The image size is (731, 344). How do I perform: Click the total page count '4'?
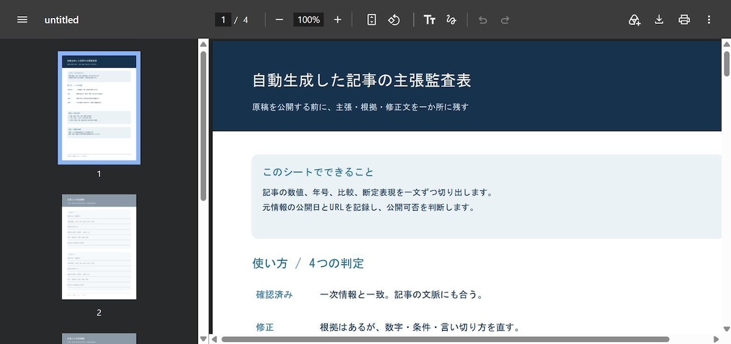tap(246, 20)
